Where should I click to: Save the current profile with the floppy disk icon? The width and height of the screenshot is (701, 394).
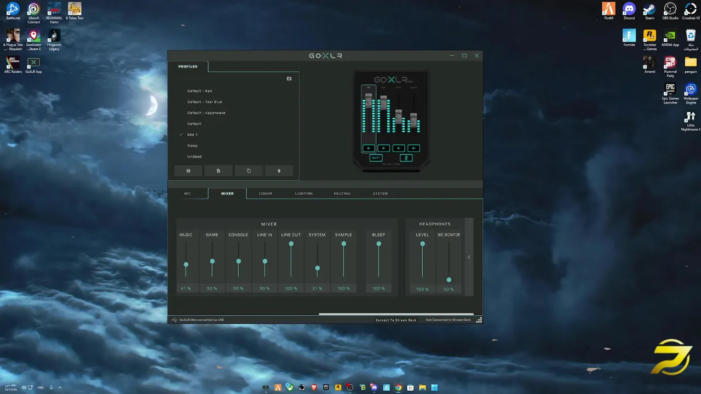point(188,171)
